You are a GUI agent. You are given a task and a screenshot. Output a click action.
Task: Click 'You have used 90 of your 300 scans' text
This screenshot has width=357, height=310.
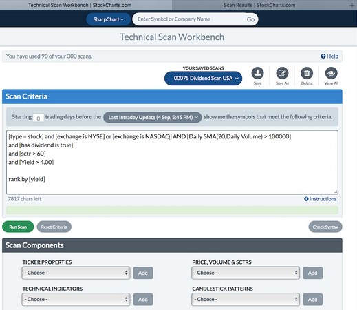pos(49,56)
